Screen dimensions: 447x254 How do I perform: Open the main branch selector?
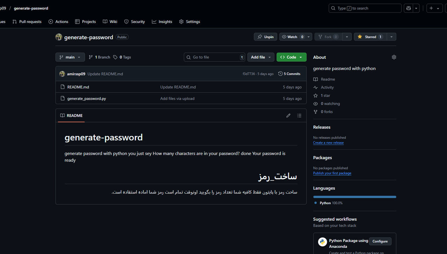(70, 57)
